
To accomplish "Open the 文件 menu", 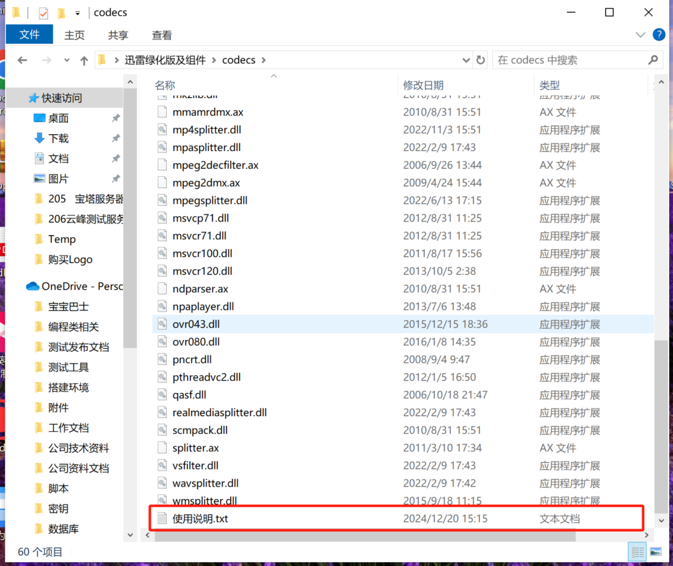I will click(30, 35).
